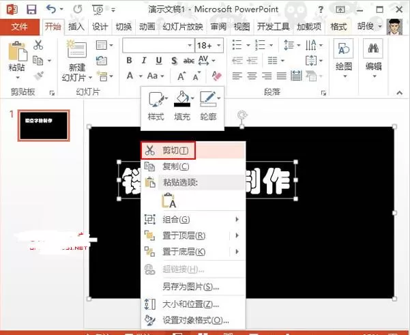
Task: Center the text alignment
Action: coord(252,76)
